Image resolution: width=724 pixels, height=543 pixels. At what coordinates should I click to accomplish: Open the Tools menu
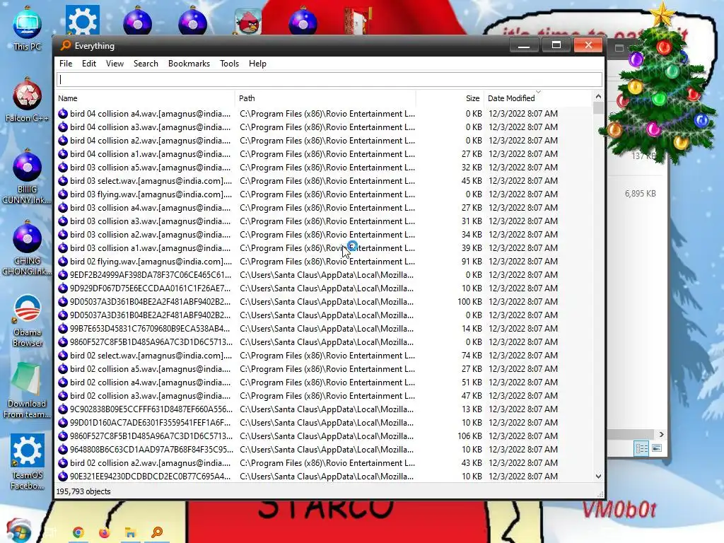click(229, 64)
